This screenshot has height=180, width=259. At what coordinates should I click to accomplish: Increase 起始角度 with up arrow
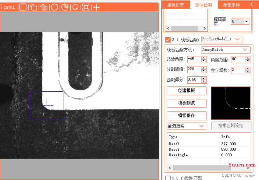[204, 58]
